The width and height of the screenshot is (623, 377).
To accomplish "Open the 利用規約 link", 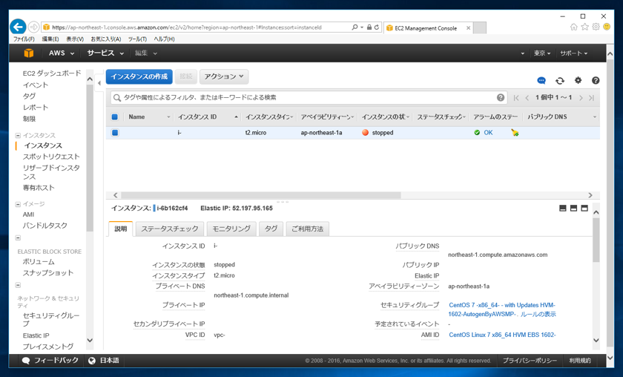I will pos(580,361).
